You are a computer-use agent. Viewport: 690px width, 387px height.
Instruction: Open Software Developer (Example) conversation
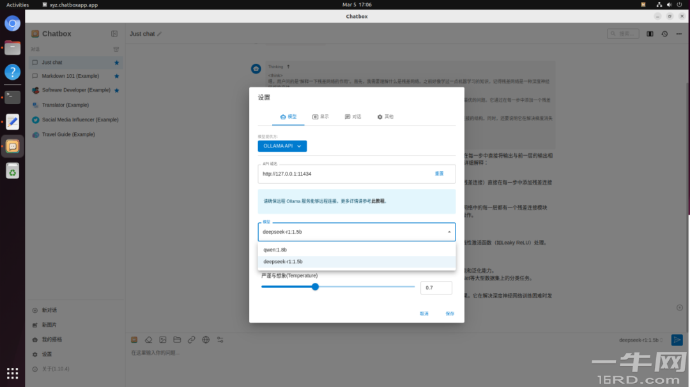(75, 90)
